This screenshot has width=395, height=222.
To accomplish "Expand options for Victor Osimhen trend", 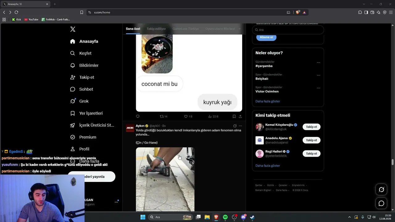I will point(318,88).
